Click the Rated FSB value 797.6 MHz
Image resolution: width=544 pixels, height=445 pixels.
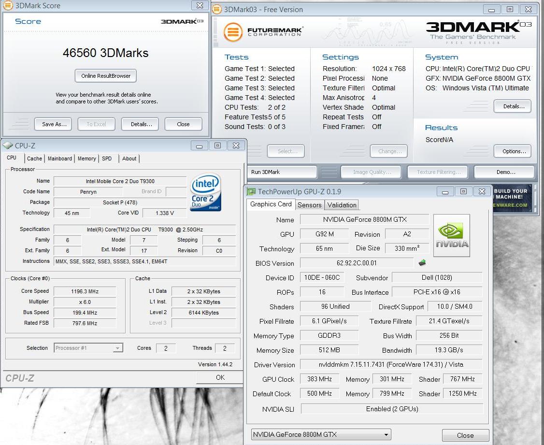[85, 323]
